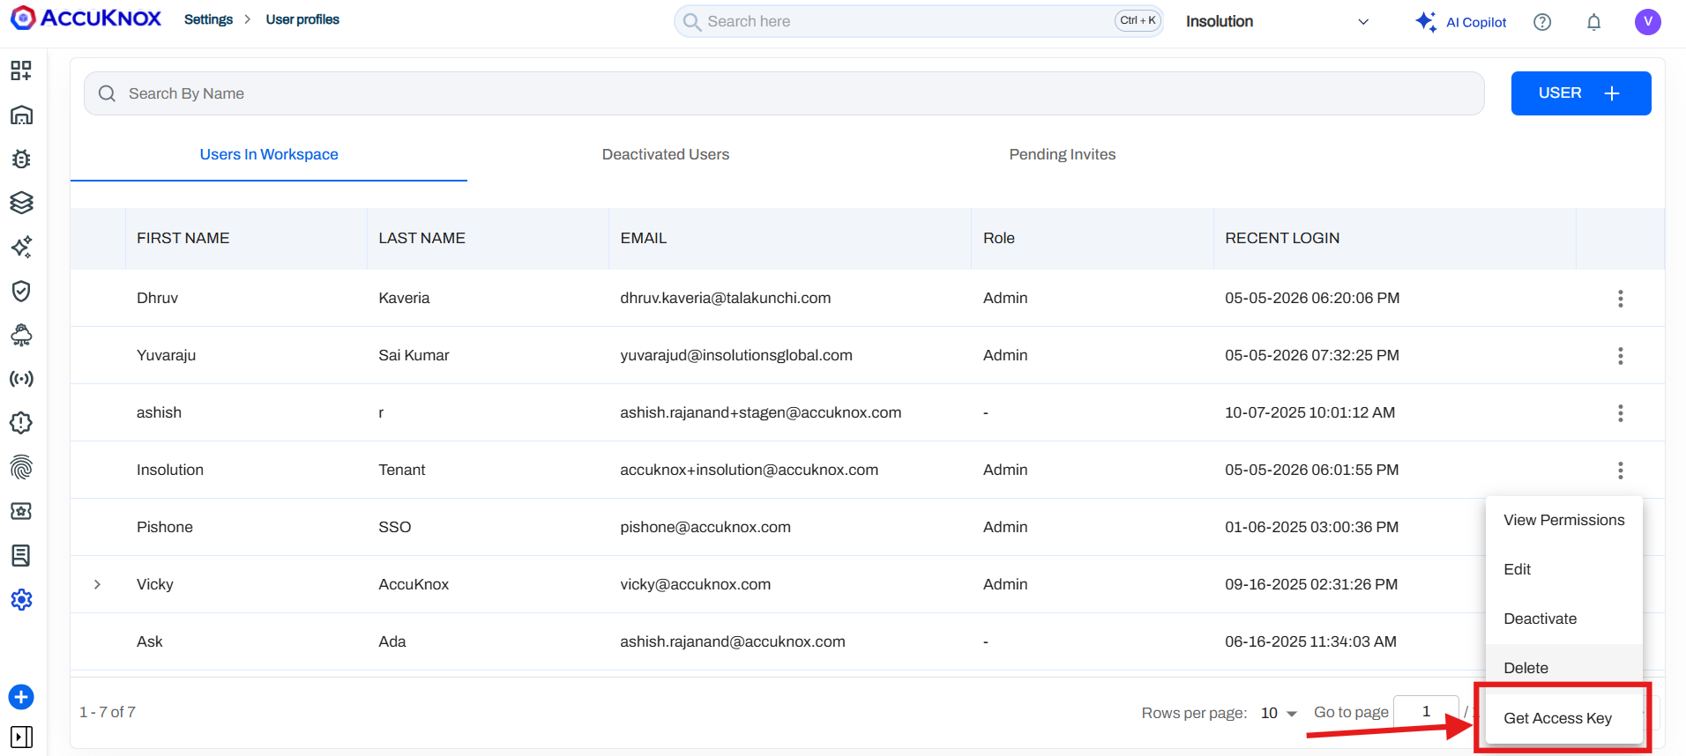Viewport: 1686px width, 756px height.
Task: Open the bug issues icon in sidebar
Action: click(x=21, y=159)
